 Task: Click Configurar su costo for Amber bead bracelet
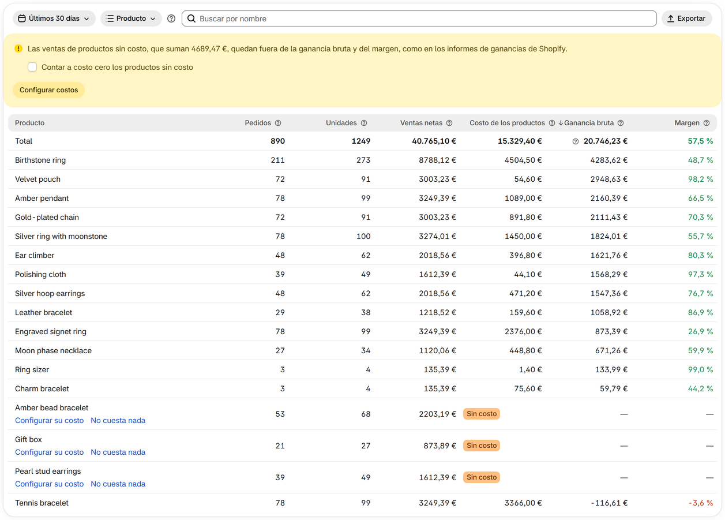pos(50,421)
